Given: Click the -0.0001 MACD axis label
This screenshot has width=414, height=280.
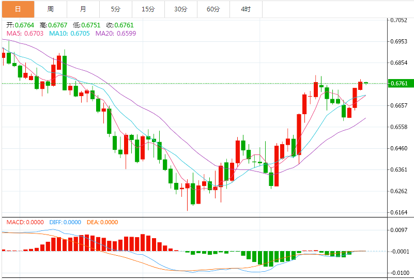Looking at the screenshot, I should pos(399,252).
